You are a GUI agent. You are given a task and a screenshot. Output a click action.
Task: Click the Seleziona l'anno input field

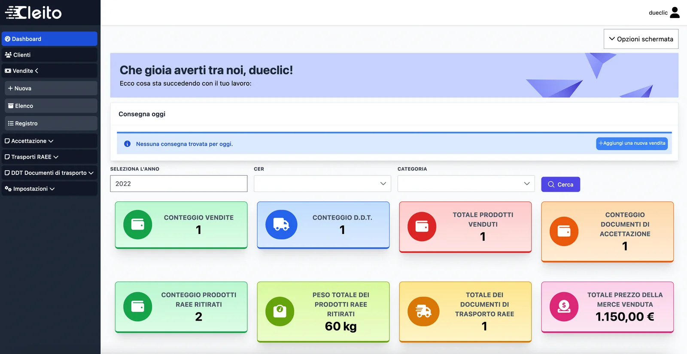point(179,183)
